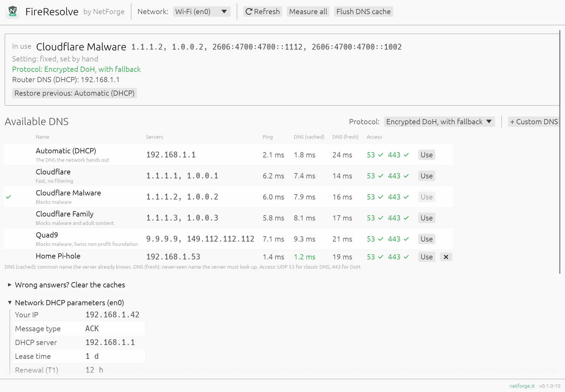This screenshot has height=392, width=565.
Task: Click the version label v0.1.0-10
Action: pos(550,386)
